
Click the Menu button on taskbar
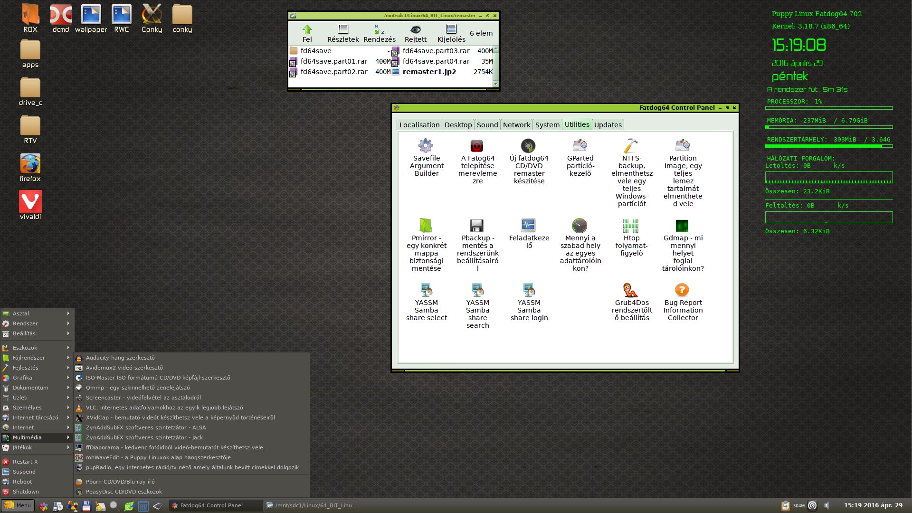18,505
